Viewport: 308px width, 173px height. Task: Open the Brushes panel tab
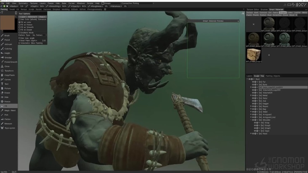coord(264,10)
